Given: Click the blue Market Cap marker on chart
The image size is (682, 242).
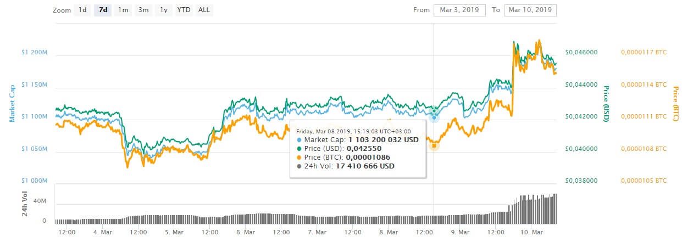Looking at the screenshot, I should coord(434,117).
